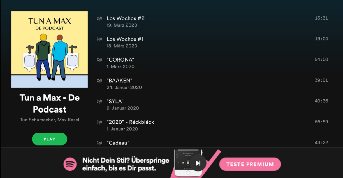Open the episode titled Los Wochos #2

(x=126, y=18)
